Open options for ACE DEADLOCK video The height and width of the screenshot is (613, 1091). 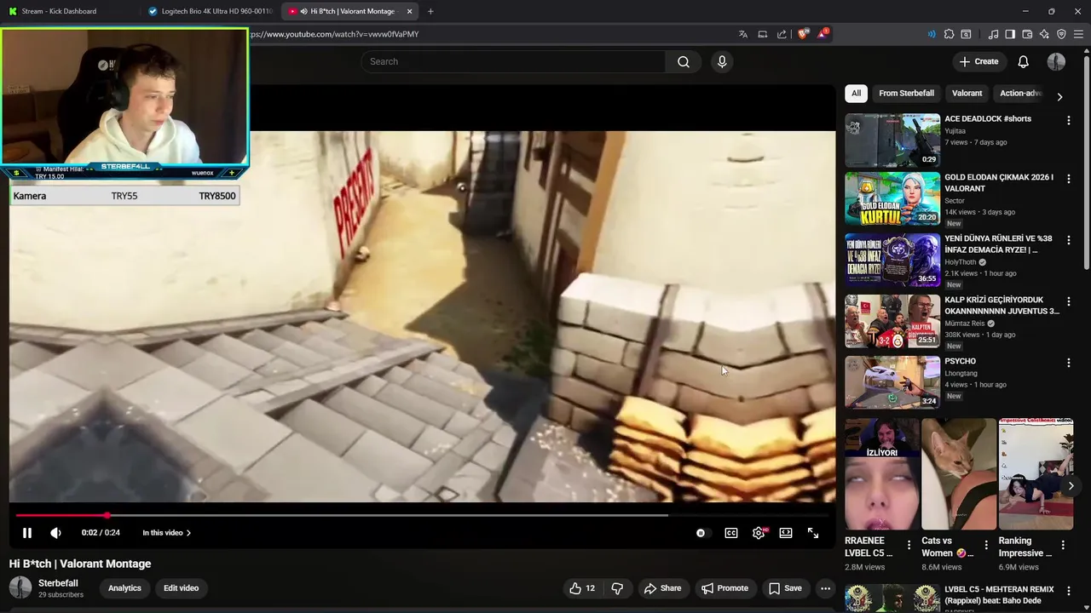tap(1068, 121)
